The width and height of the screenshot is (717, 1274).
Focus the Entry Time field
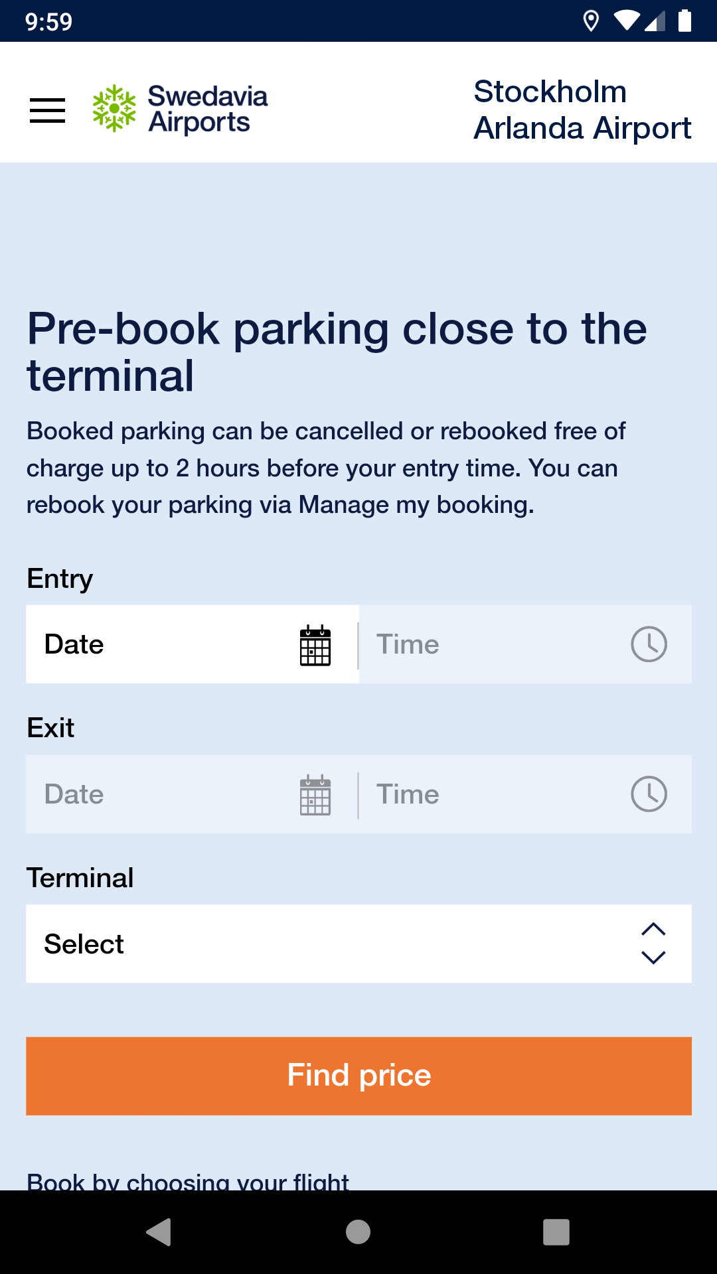click(491, 644)
